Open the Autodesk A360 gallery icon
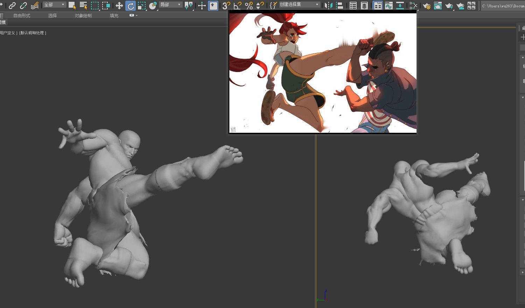 pyautogui.click(x=471, y=5)
